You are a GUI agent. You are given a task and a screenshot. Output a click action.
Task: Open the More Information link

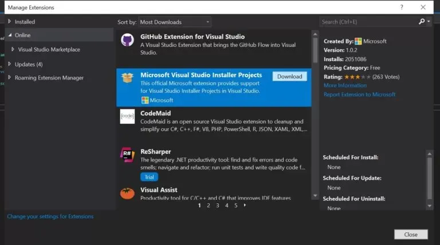pyautogui.click(x=345, y=85)
